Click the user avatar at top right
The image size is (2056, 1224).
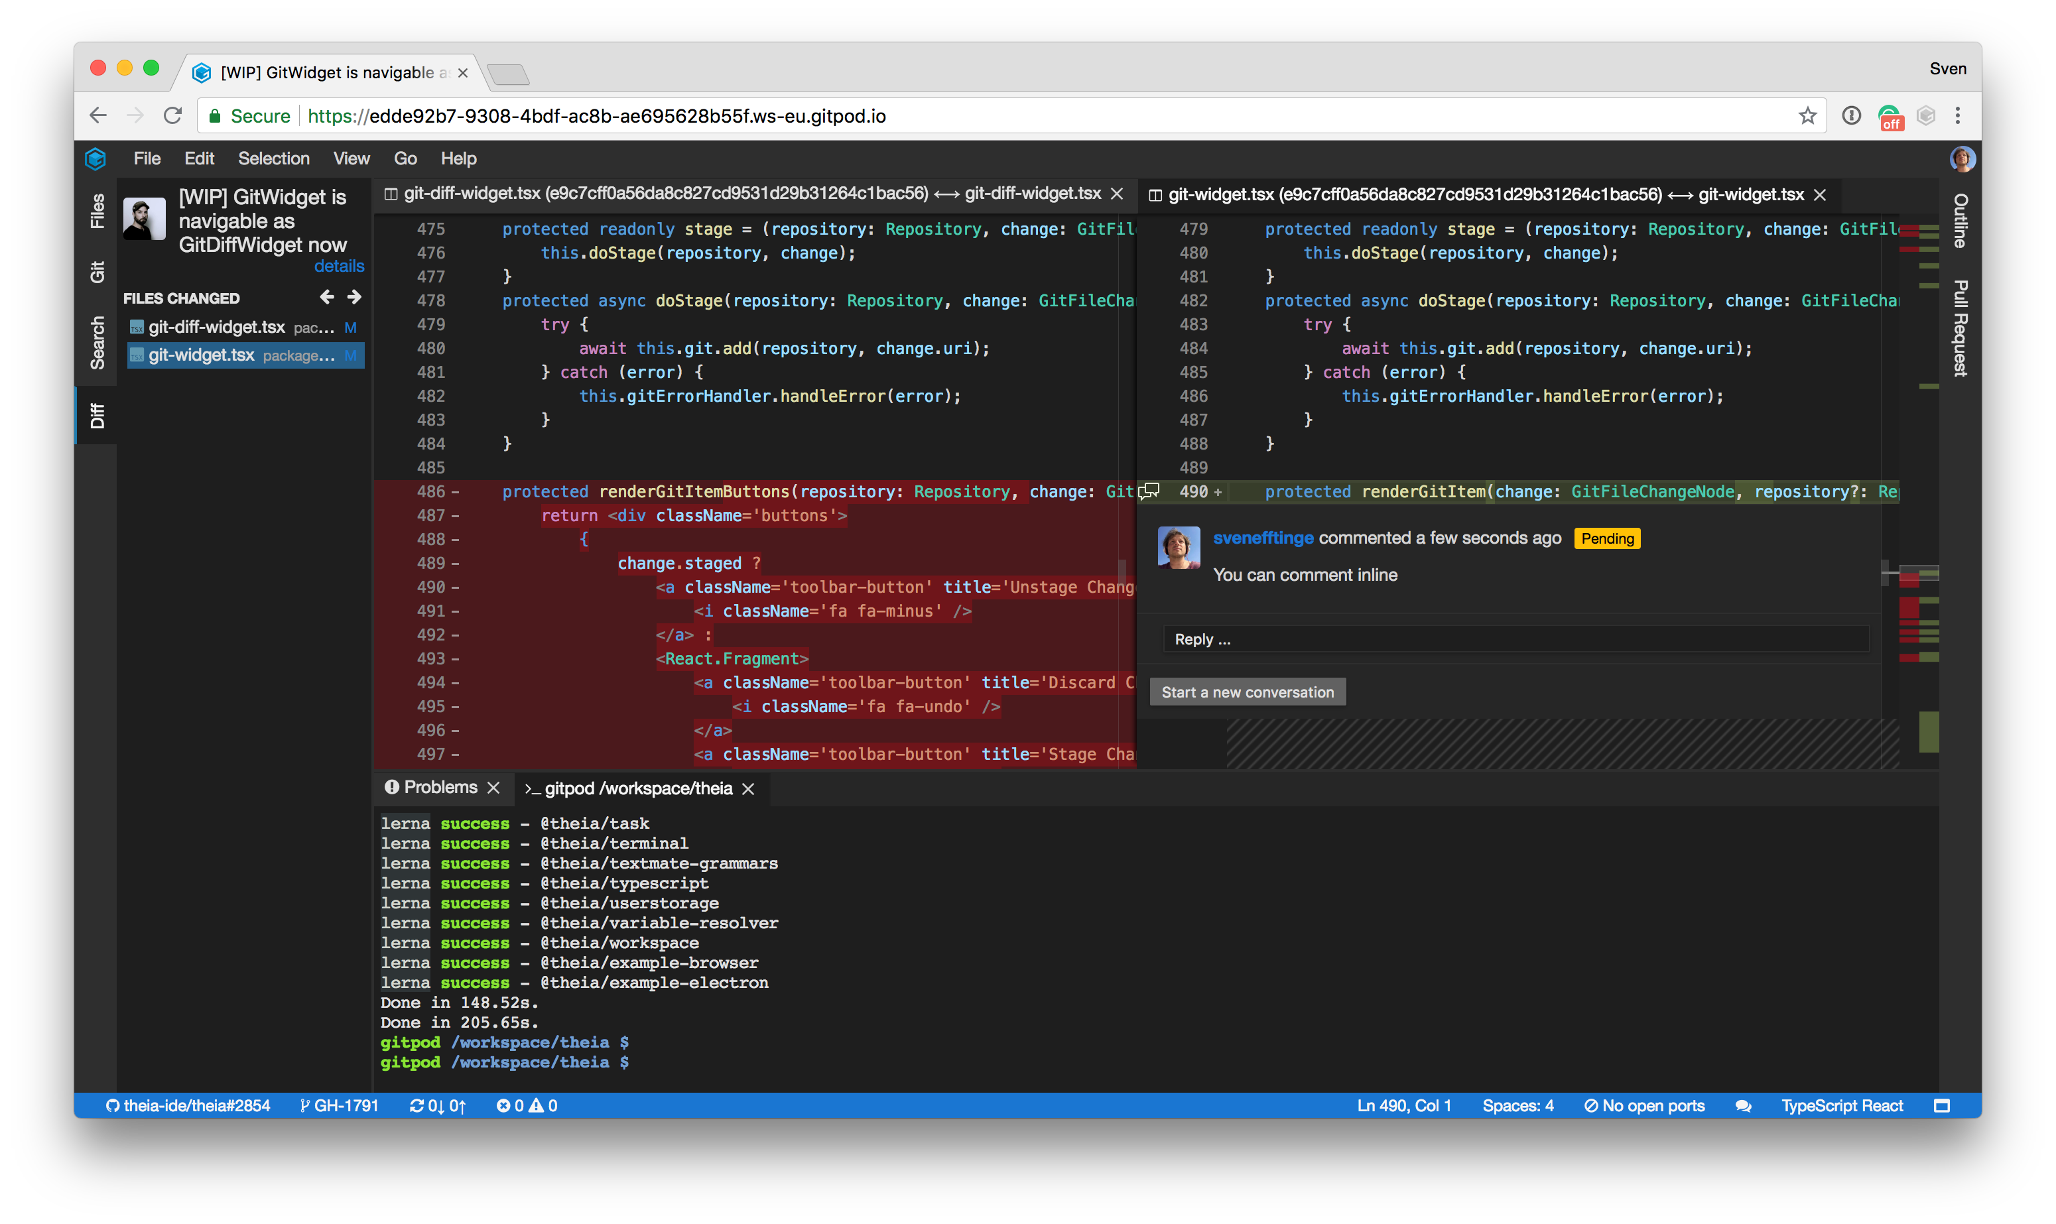point(1961,158)
